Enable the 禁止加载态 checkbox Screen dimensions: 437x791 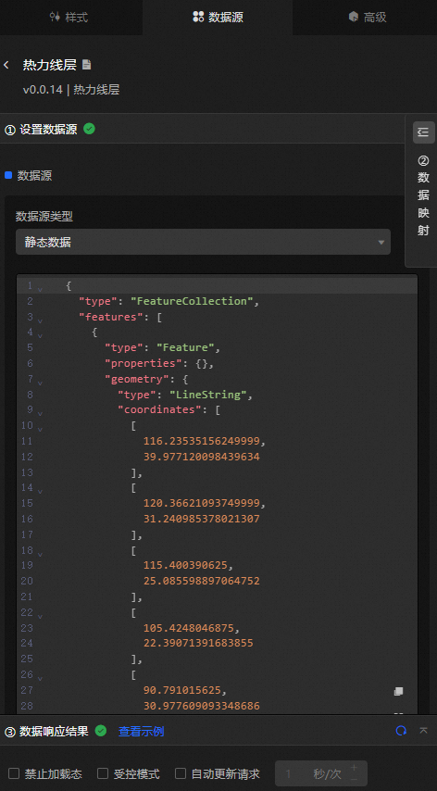click(x=14, y=773)
